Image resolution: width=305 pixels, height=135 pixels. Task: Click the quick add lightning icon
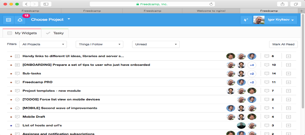pos(246,20)
